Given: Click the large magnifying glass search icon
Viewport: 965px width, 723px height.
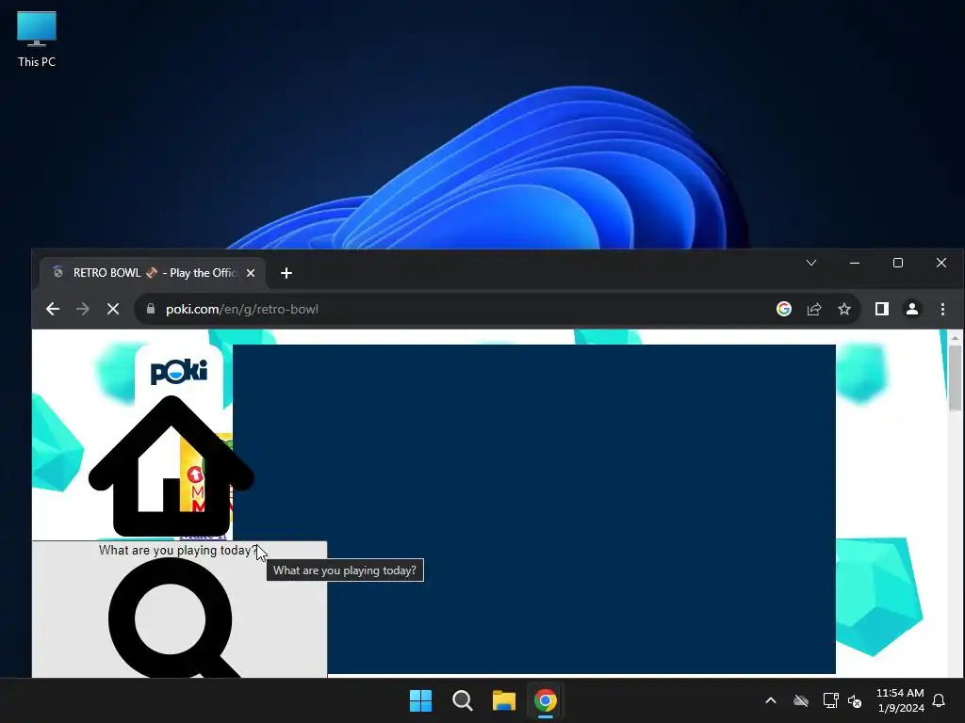Looking at the screenshot, I should 174,618.
